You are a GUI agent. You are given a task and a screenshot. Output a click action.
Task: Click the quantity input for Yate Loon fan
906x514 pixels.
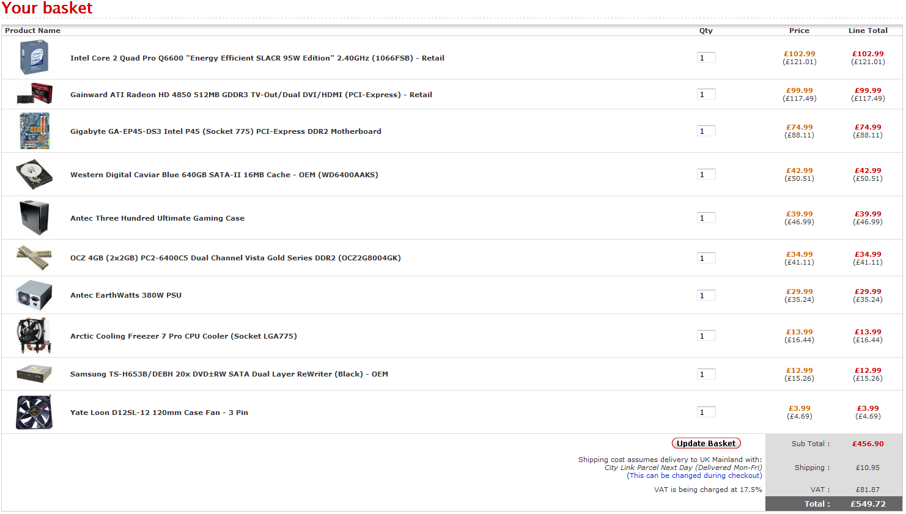coord(706,413)
